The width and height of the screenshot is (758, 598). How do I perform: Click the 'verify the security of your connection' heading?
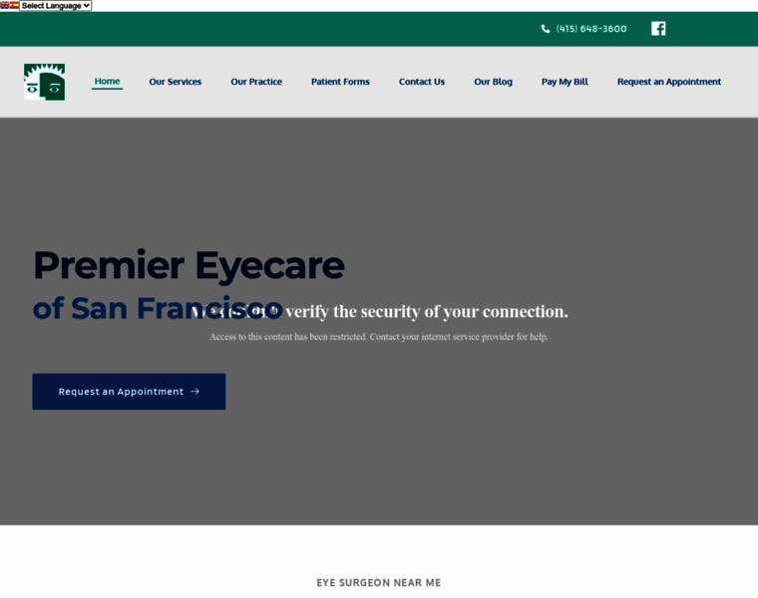point(379,312)
